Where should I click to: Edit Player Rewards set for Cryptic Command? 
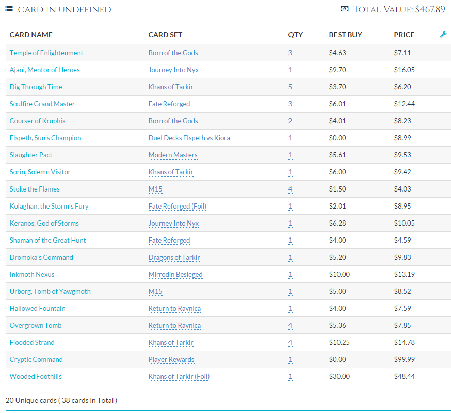click(x=171, y=359)
